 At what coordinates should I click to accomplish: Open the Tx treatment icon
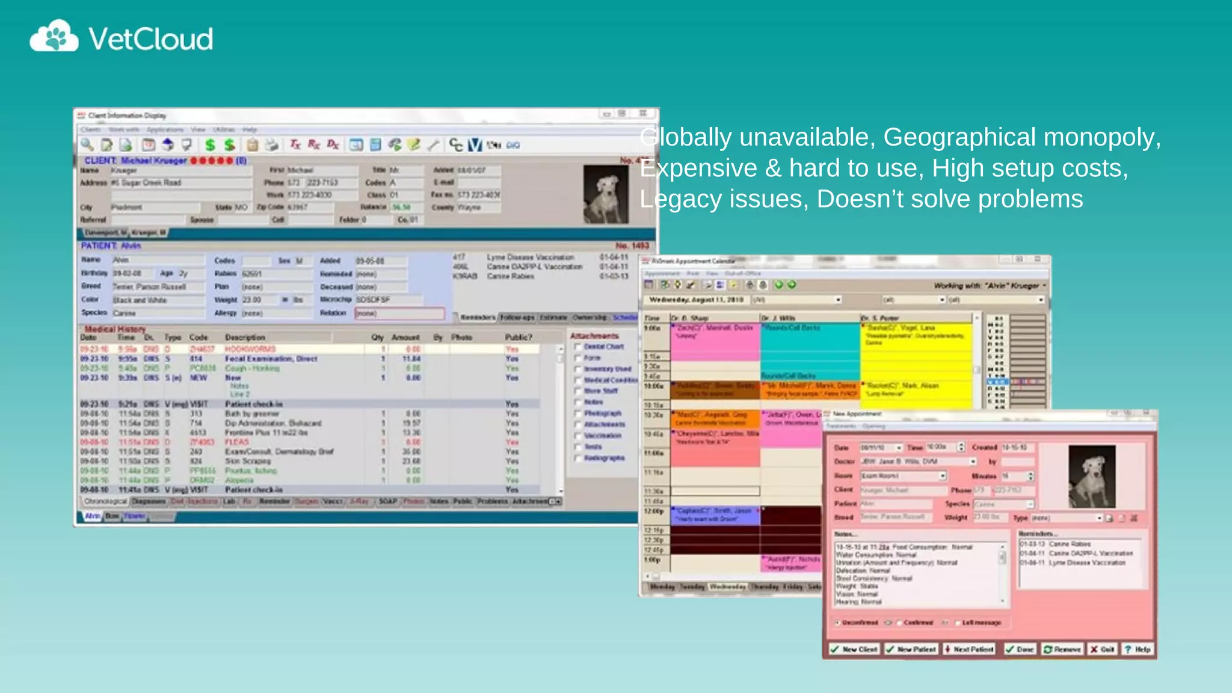coord(295,145)
